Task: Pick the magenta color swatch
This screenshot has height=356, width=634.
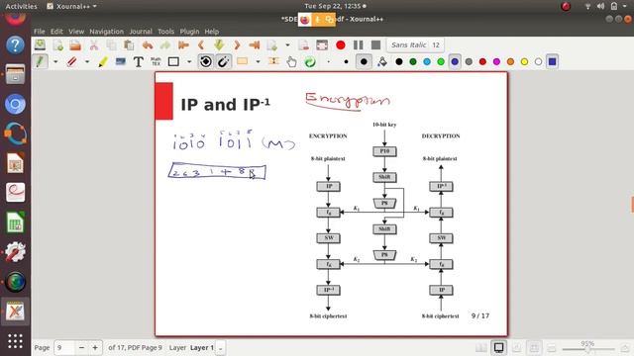Action: pos(496,61)
